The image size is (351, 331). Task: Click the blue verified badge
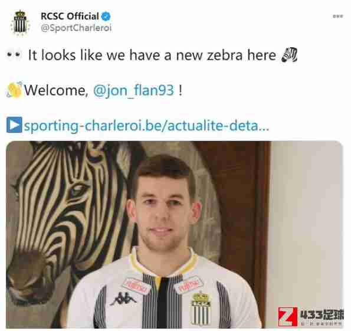pyautogui.click(x=106, y=17)
